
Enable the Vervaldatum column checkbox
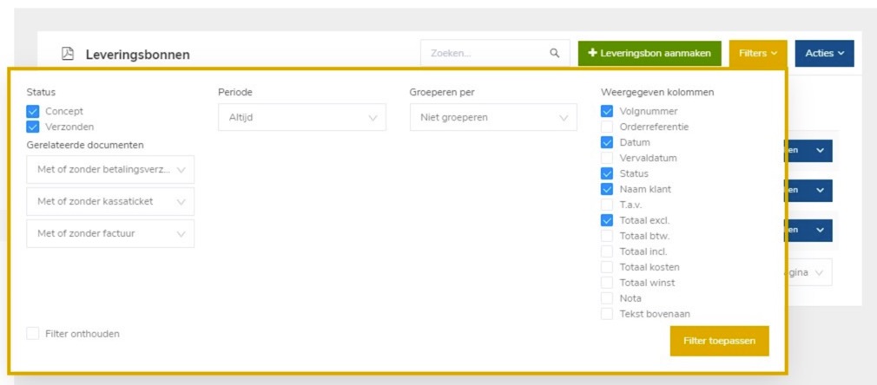(607, 158)
